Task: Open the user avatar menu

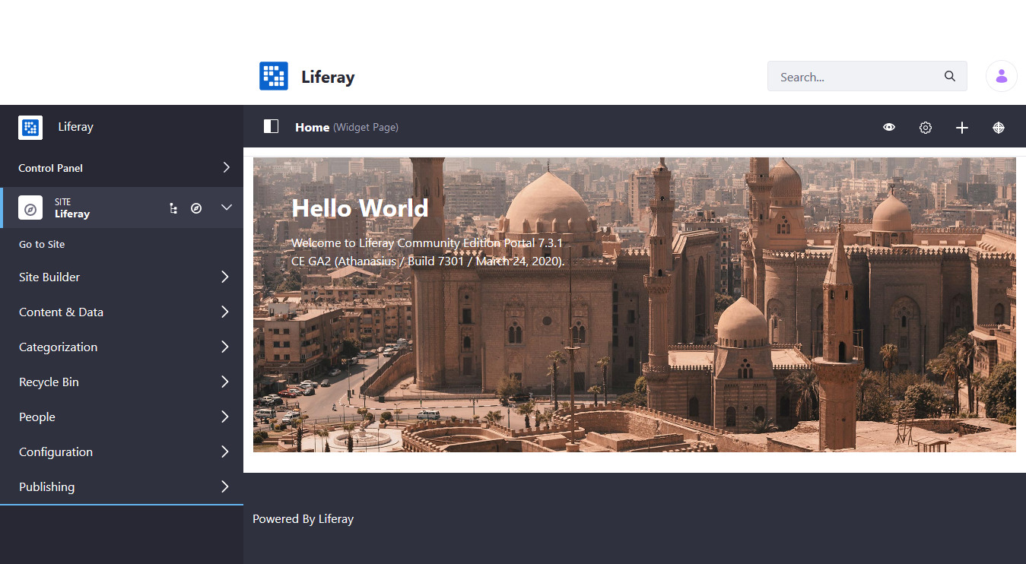Action: click(1002, 76)
